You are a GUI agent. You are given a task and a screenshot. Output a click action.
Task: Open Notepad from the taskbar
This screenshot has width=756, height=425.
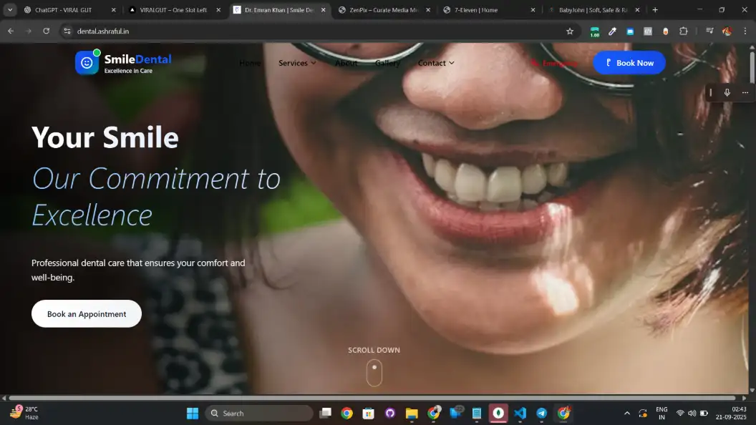477,414
